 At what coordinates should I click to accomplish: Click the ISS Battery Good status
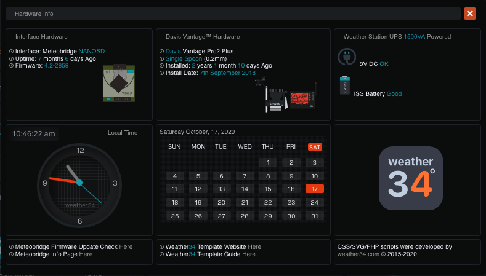point(378,94)
